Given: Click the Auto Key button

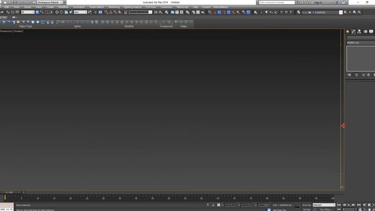Looking at the screenshot, I should tap(306, 205).
